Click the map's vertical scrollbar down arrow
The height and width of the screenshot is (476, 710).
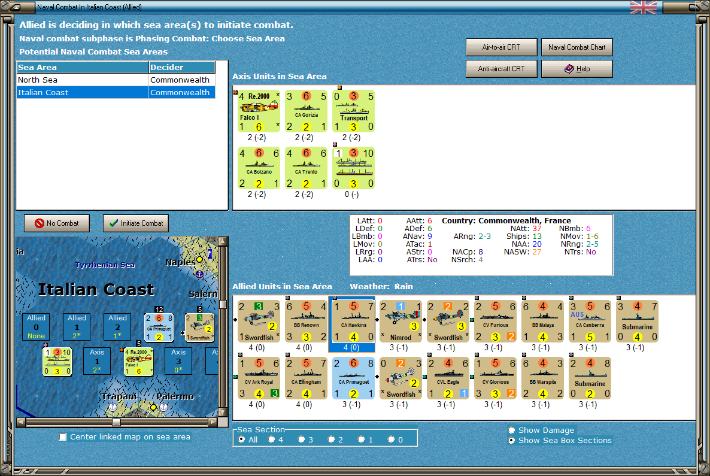[223, 412]
